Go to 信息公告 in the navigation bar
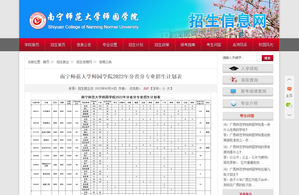The image size is (299, 195). 84,45
